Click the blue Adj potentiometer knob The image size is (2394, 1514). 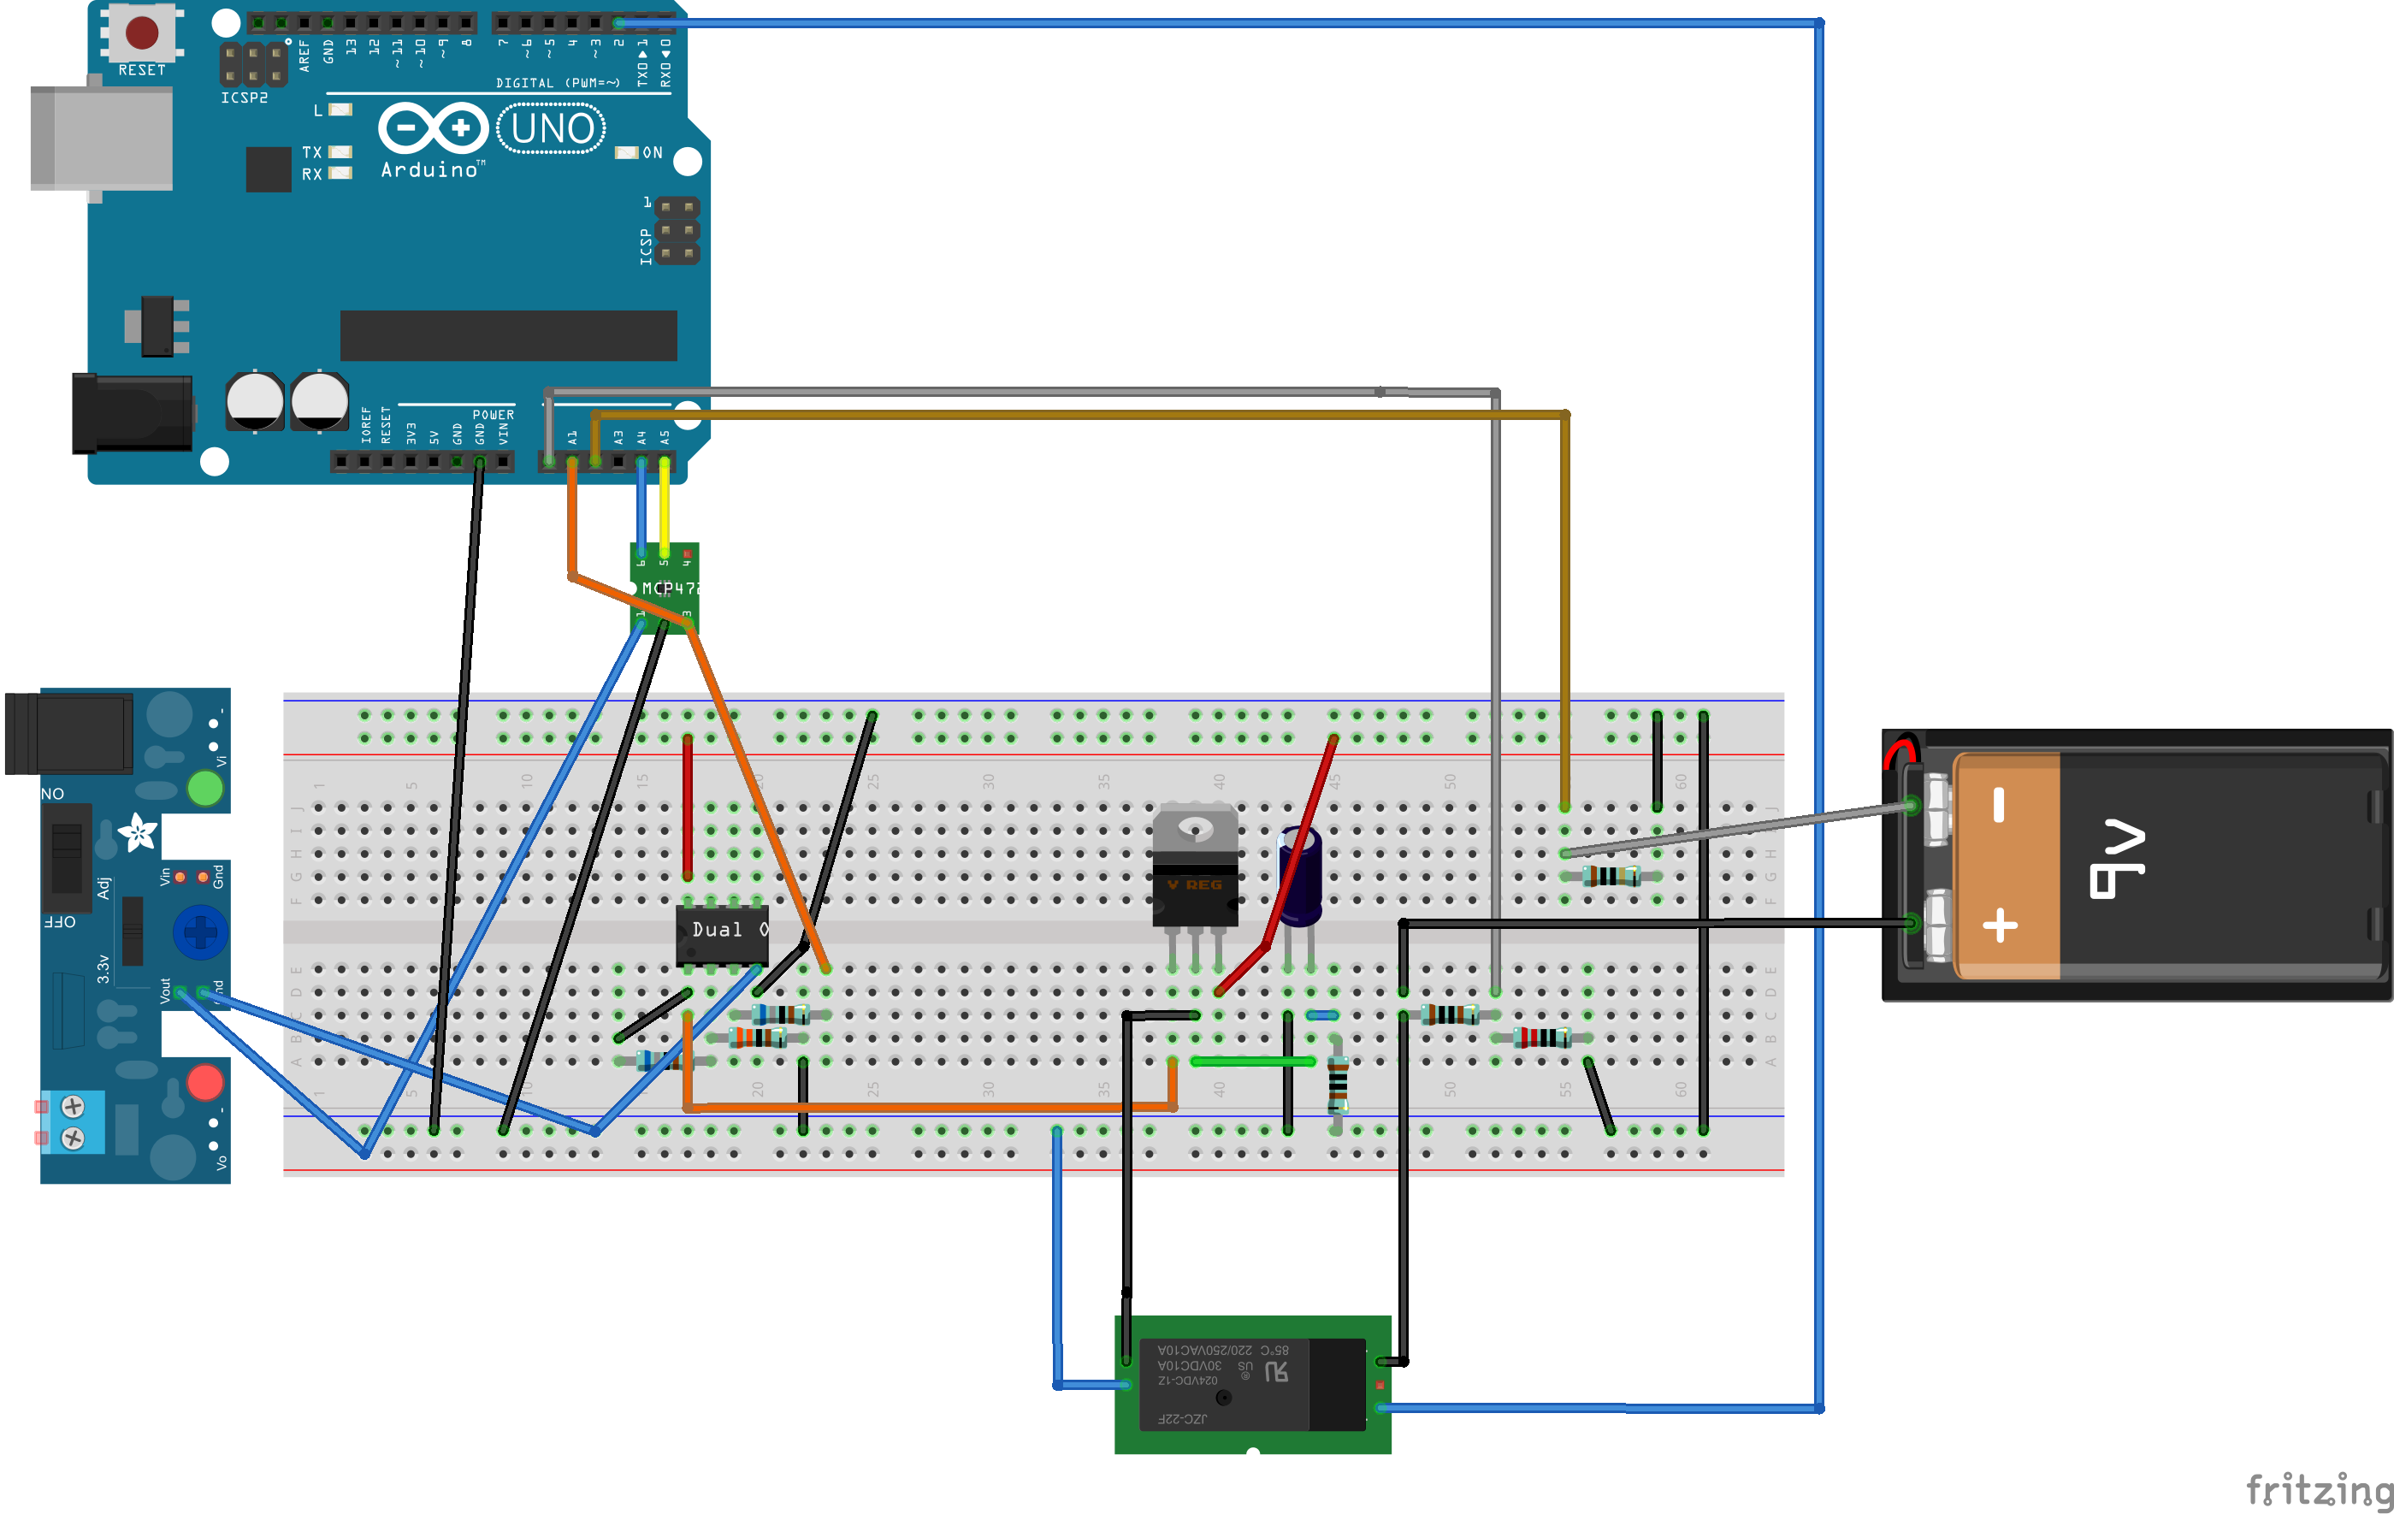(x=200, y=932)
